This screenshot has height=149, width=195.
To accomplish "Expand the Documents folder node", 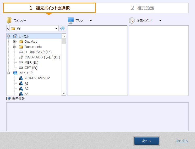I will [x=14, y=47].
